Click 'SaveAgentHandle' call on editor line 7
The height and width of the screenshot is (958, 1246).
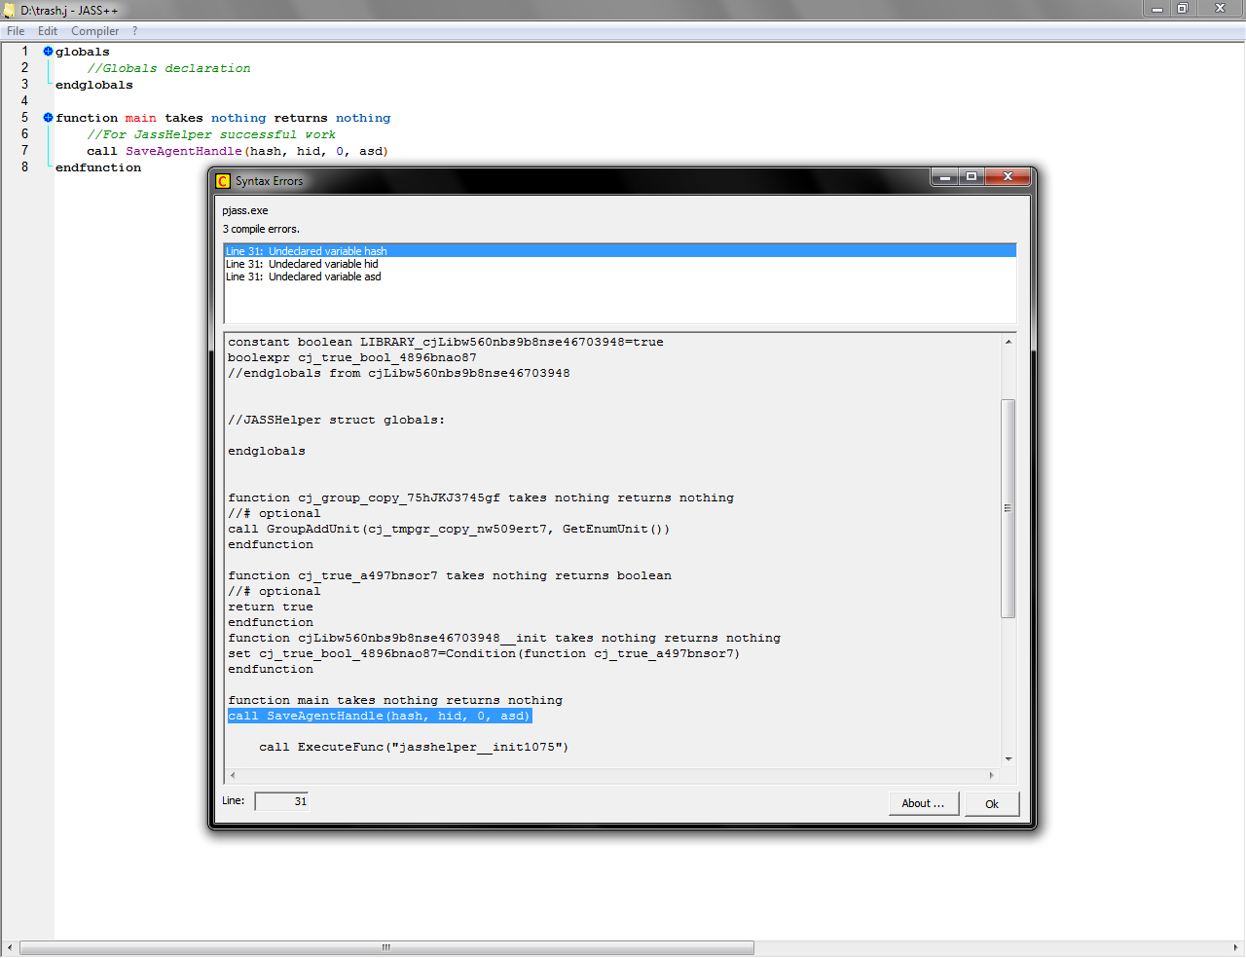coord(183,151)
